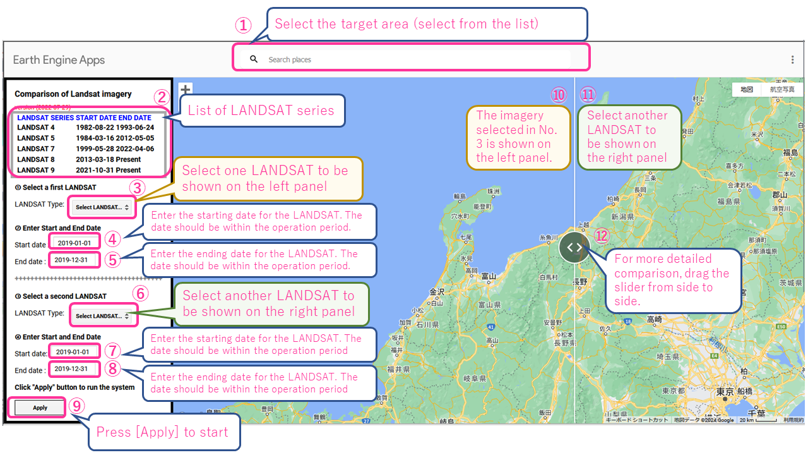Switch map to 地図 view

tap(747, 90)
